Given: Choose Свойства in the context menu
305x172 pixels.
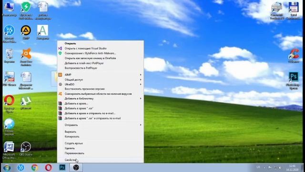Looking at the screenshot, I should pyautogui.click(x=101, y=160).
